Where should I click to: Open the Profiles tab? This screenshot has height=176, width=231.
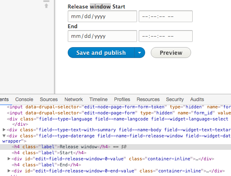[122, 99]
